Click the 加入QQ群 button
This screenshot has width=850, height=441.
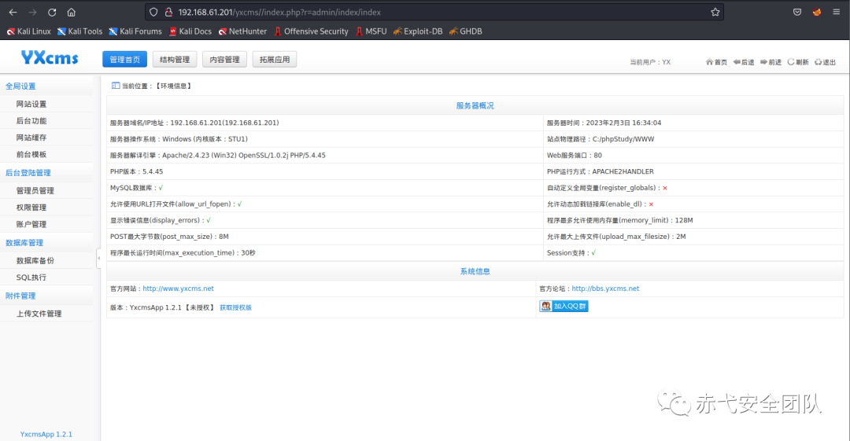(x=564, y=306)
